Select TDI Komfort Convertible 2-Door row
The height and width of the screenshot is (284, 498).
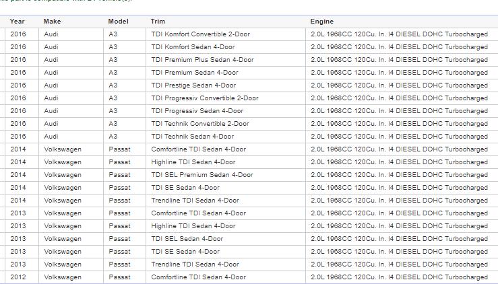[249, 34]
